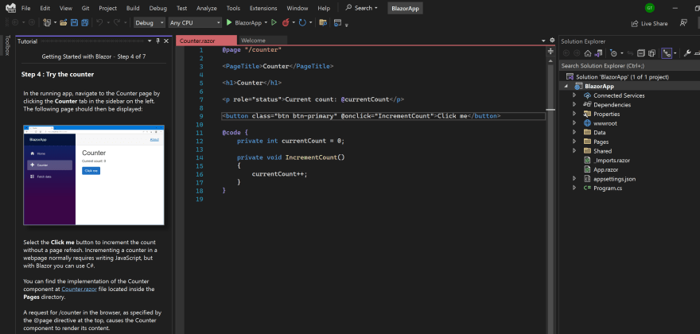Click the Restart circular arrow icon
The image size is (700, 334).
pyautogui.click(x=302, y=22)
